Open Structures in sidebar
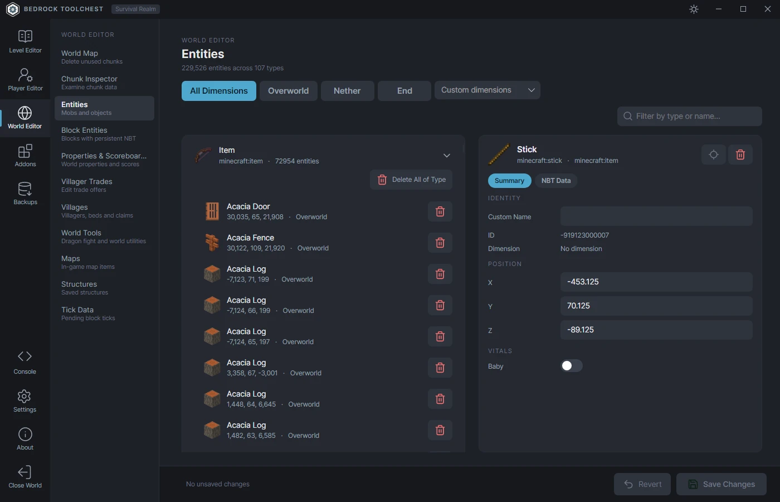Image resolution: width=780 pixels, height=502 pixels. pos(104,288)
